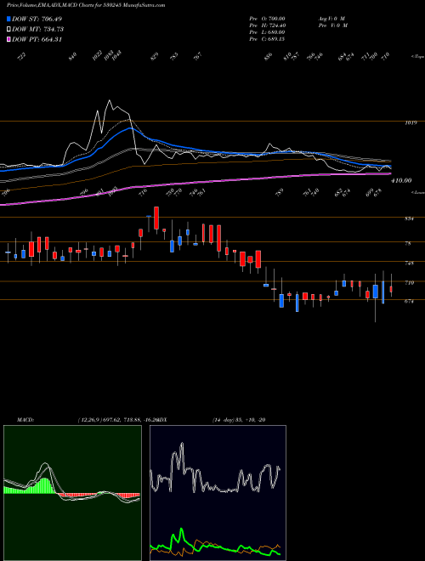
Task: Click the chart title mentioning MunafaSutra.com
Action: tap(86, 5)
